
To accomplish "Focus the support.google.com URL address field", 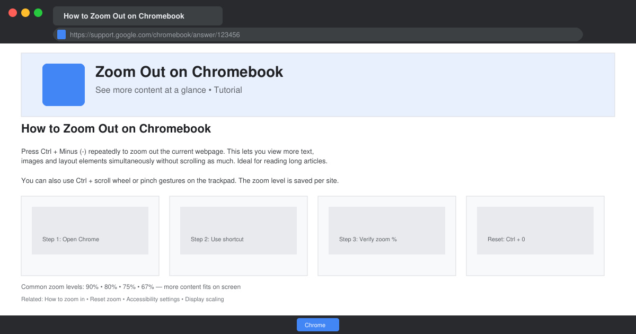I will coord(318,34).
